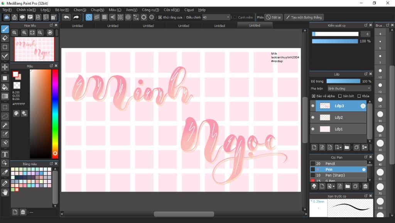Select the Brush tool in left toolbar
The height and width of the screenshot is (223, 395).
pyautogui.click(x=5, y=29)
